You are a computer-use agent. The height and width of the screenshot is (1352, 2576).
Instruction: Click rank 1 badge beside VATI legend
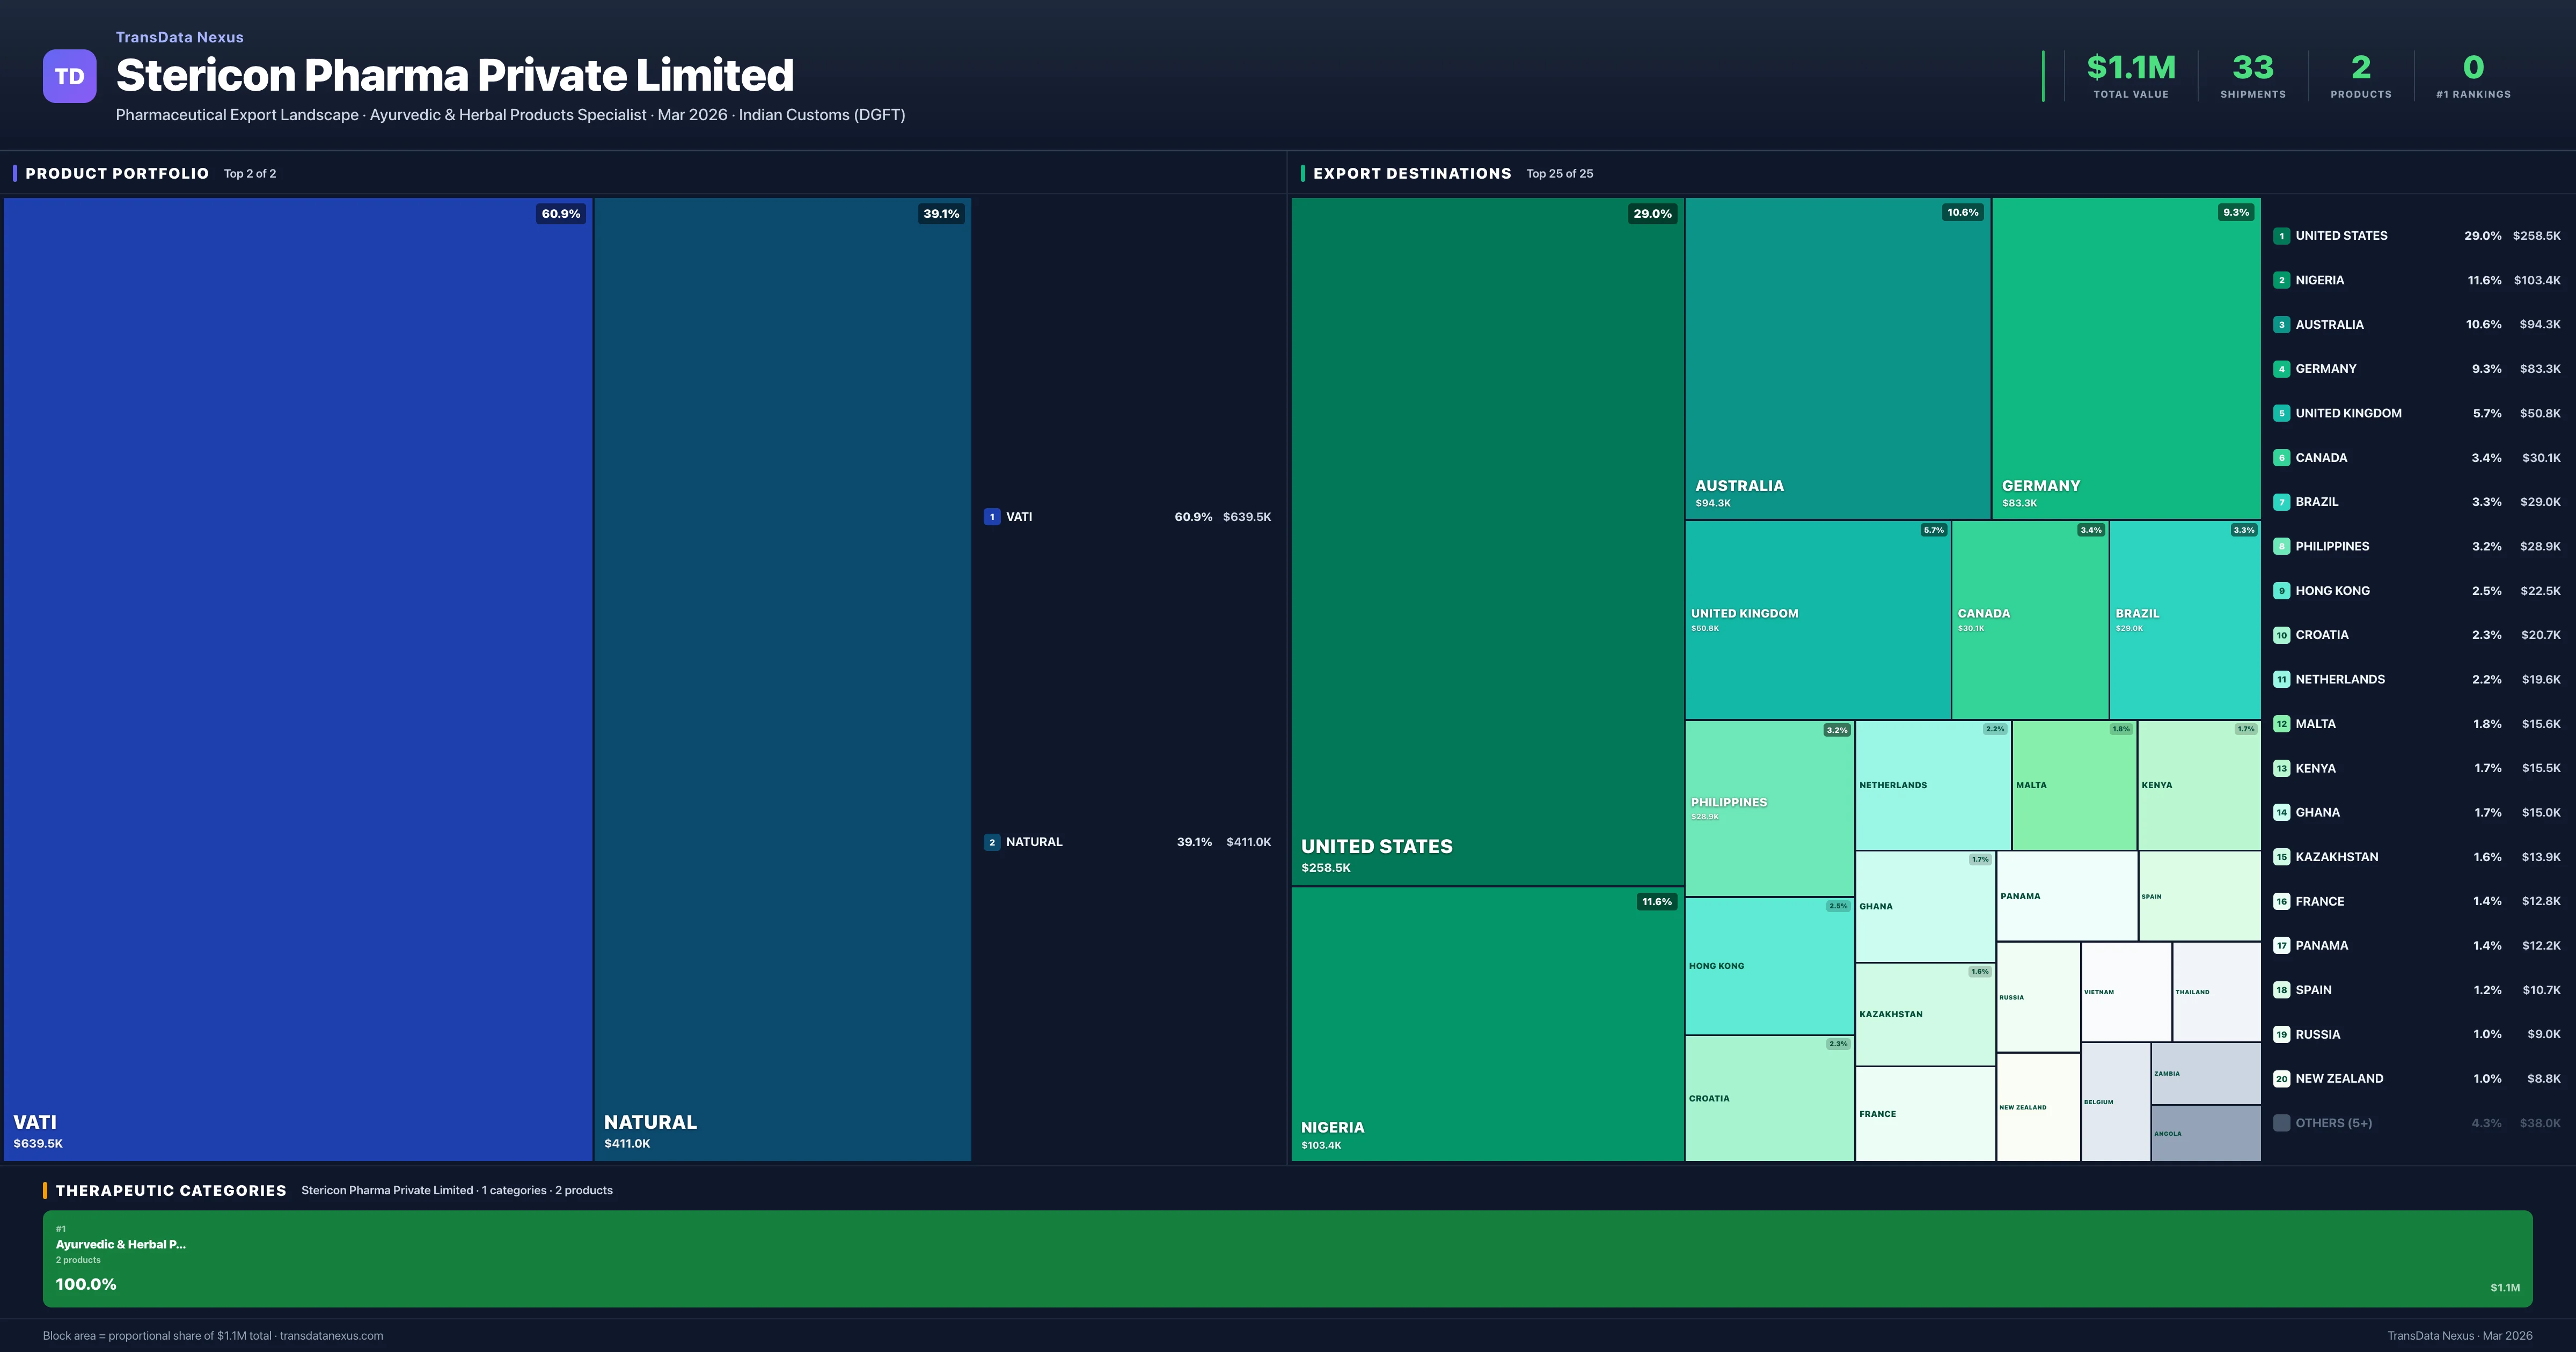[x=991, y=517]
